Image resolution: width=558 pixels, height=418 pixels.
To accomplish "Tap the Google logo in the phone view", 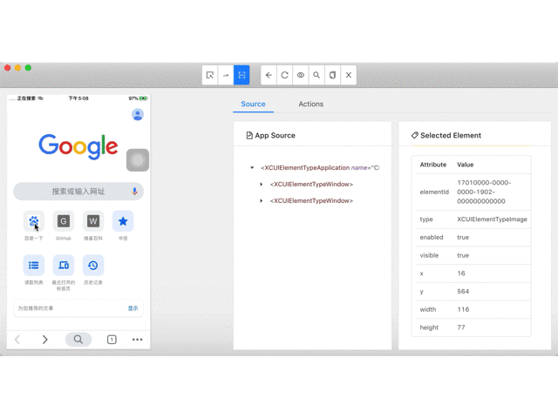I will tap(78, 146).
